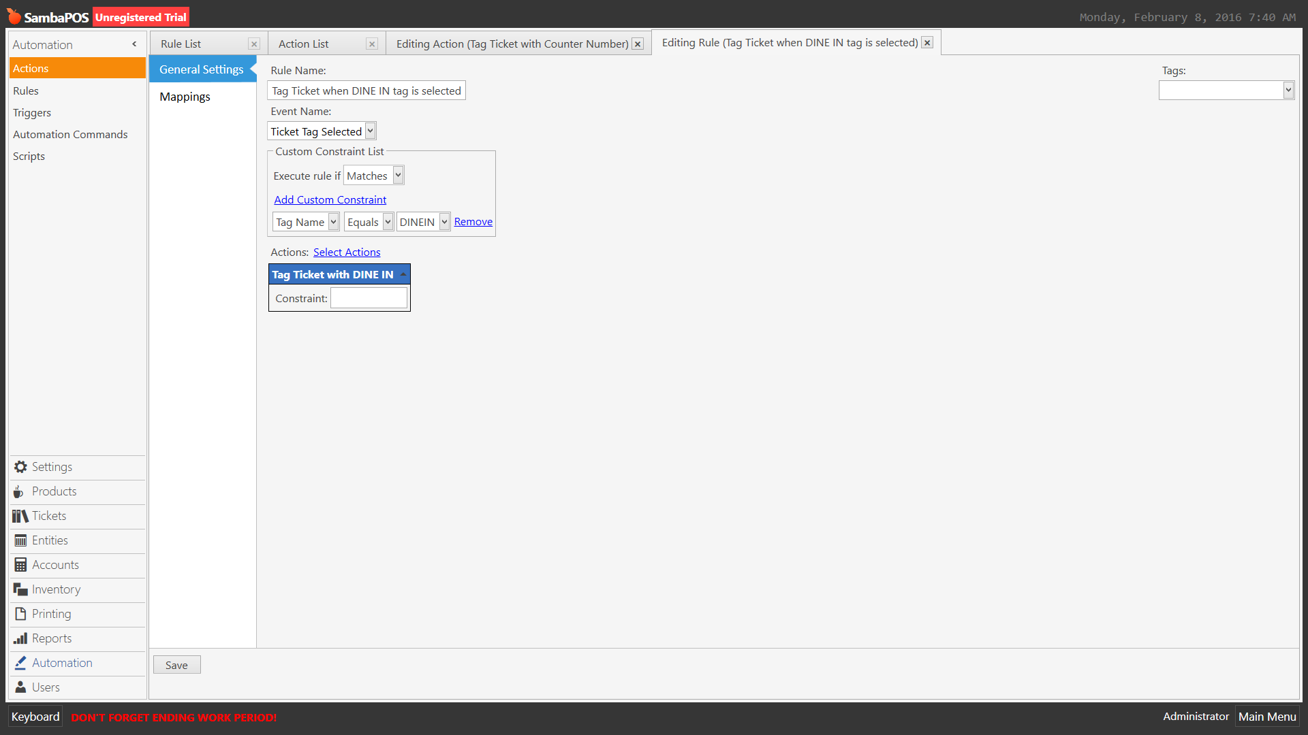Click the Settings gear icon
Viewport: 1308px width, 735px height.
(x=20, y=467)
